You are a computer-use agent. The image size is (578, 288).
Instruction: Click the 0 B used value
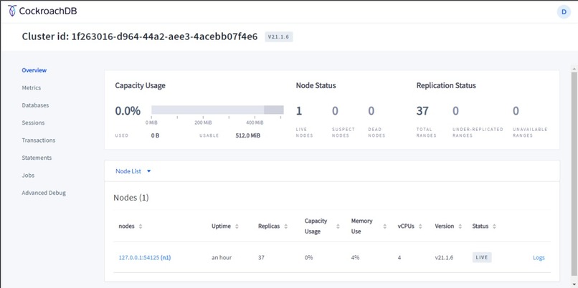155,135
